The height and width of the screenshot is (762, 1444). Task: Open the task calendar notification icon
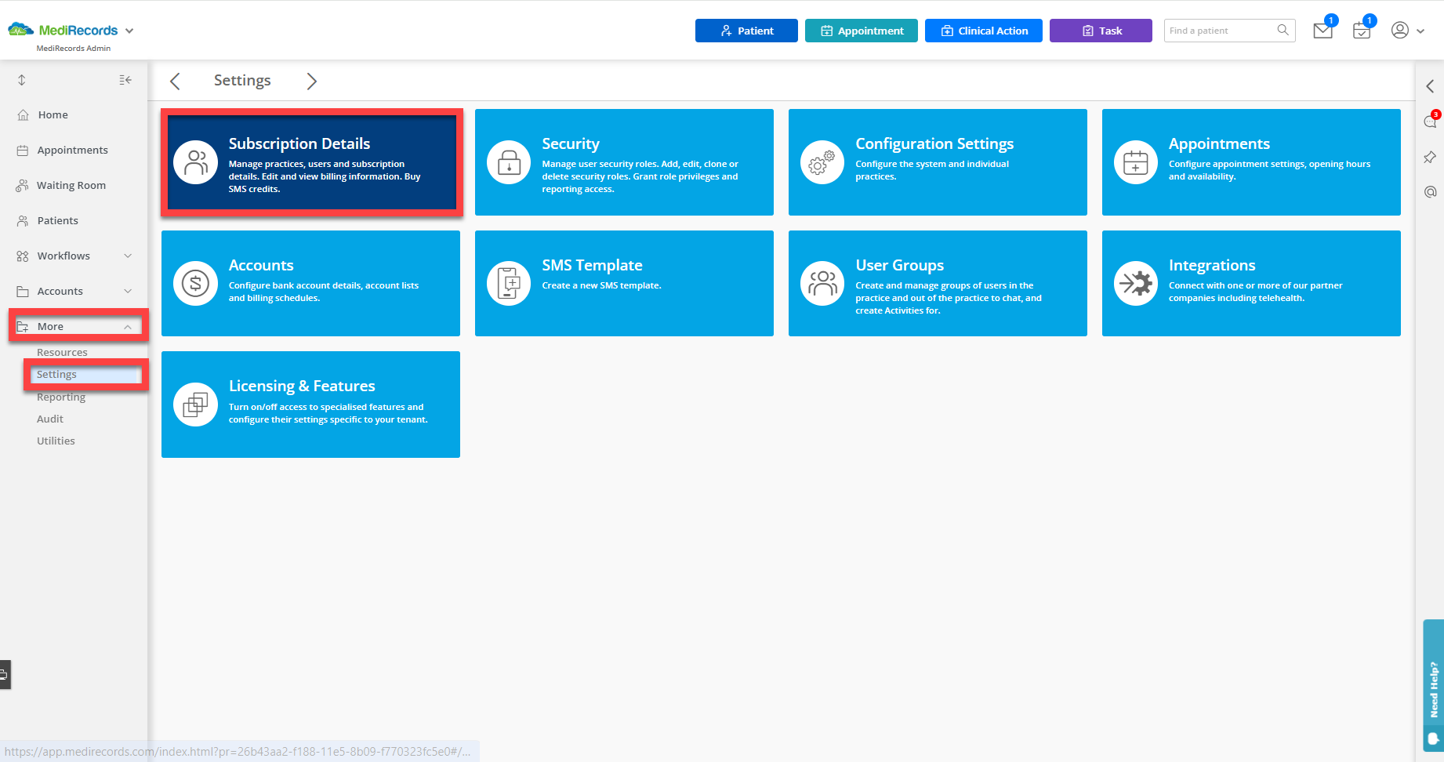pyautogui.click(x=1362, y=31)
